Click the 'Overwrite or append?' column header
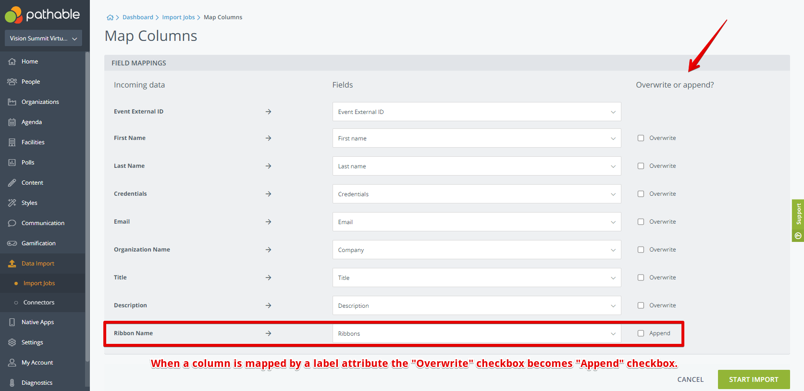This screenshot has width=804, height=391. pos(675,85)
